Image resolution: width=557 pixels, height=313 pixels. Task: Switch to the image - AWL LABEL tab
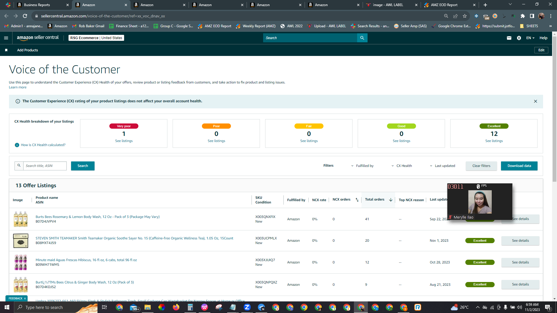[392, 5]
